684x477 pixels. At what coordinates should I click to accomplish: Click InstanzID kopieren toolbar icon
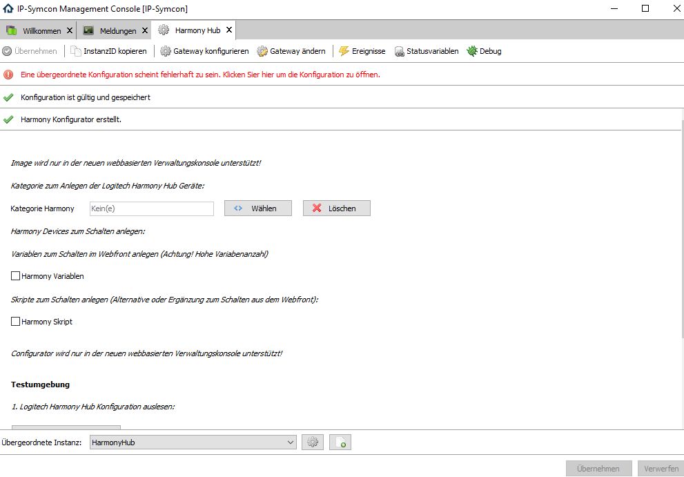[77, 51]
